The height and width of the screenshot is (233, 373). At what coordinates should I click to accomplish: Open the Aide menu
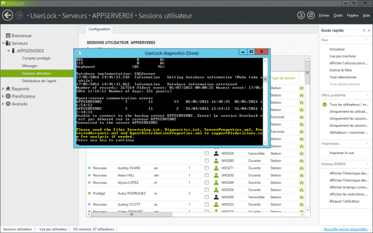pos(366,15)
